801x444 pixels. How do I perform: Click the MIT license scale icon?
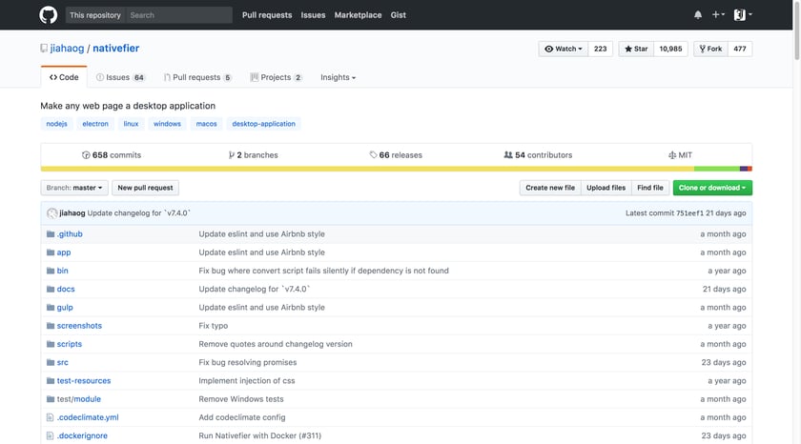[672, 155]
